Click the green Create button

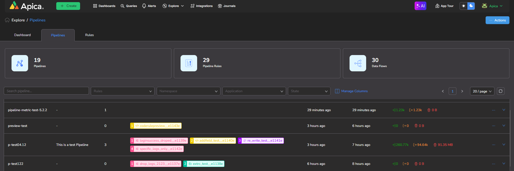(68, 6)
